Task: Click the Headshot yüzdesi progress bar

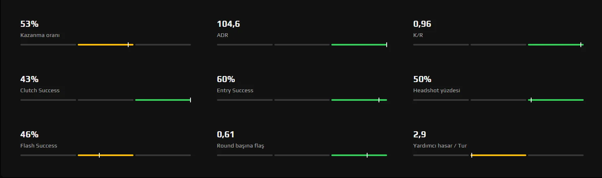Action: (498, 100)
